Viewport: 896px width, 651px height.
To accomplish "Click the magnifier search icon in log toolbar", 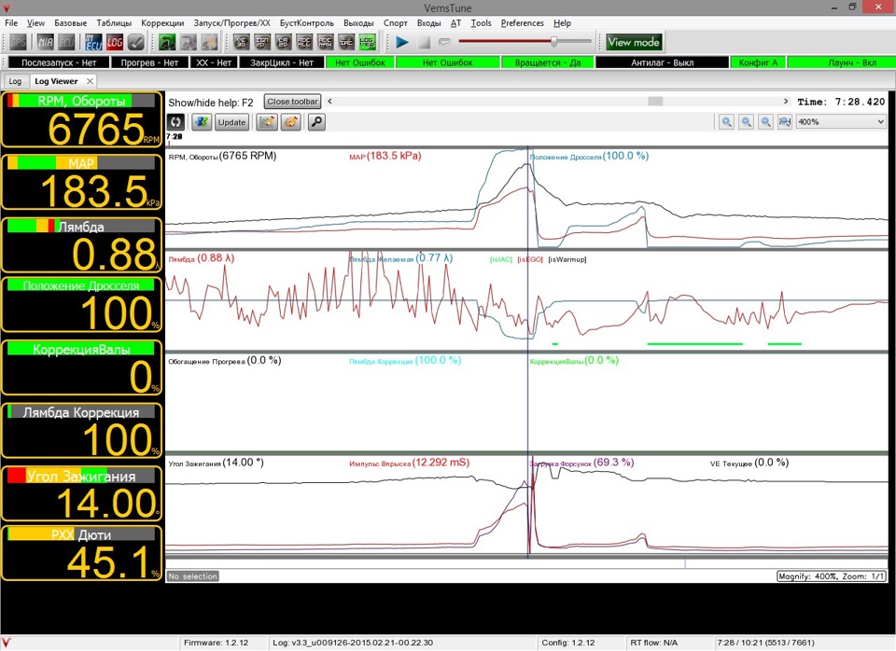I will click(x=317, y=122).
